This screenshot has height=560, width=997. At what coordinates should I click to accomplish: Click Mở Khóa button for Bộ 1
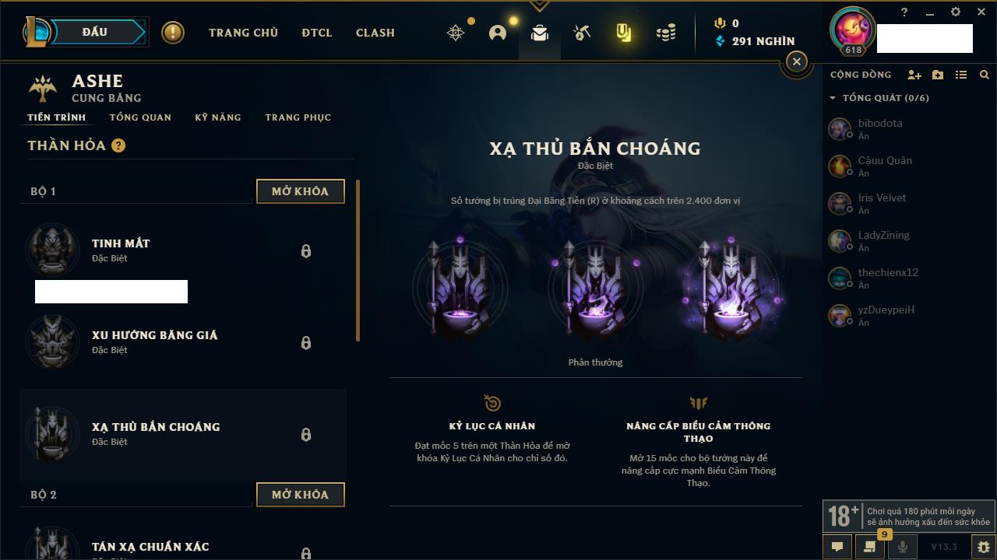point(301,191)
